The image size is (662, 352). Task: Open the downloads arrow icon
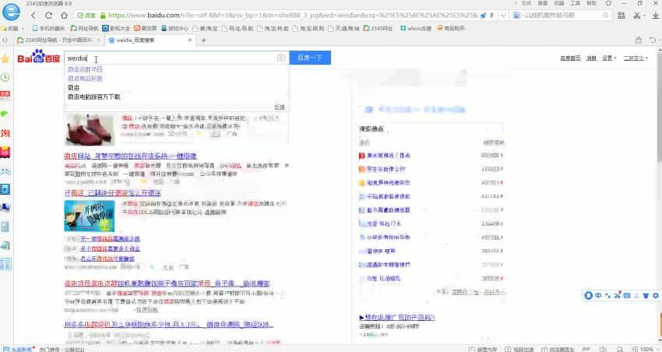[x=655, y=16]
